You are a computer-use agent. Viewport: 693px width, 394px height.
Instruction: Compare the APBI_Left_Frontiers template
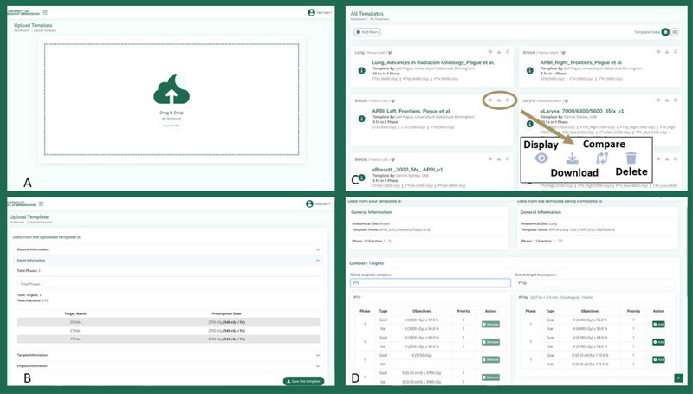[508, 100]
